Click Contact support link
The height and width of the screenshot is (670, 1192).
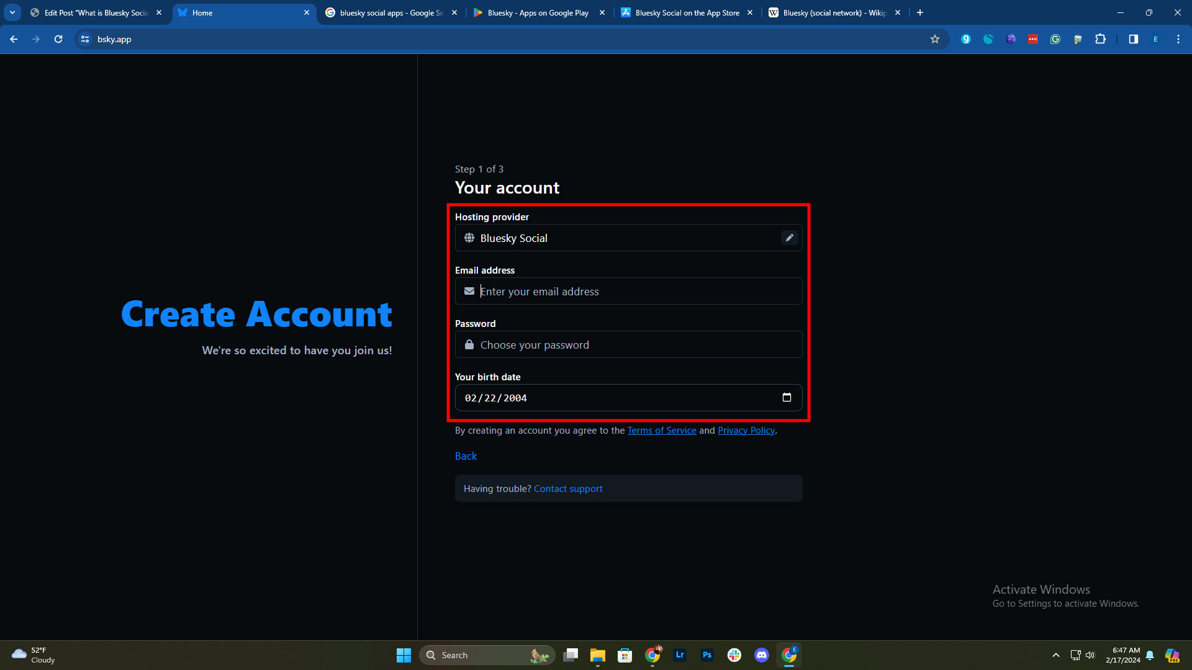click(567, 489)
